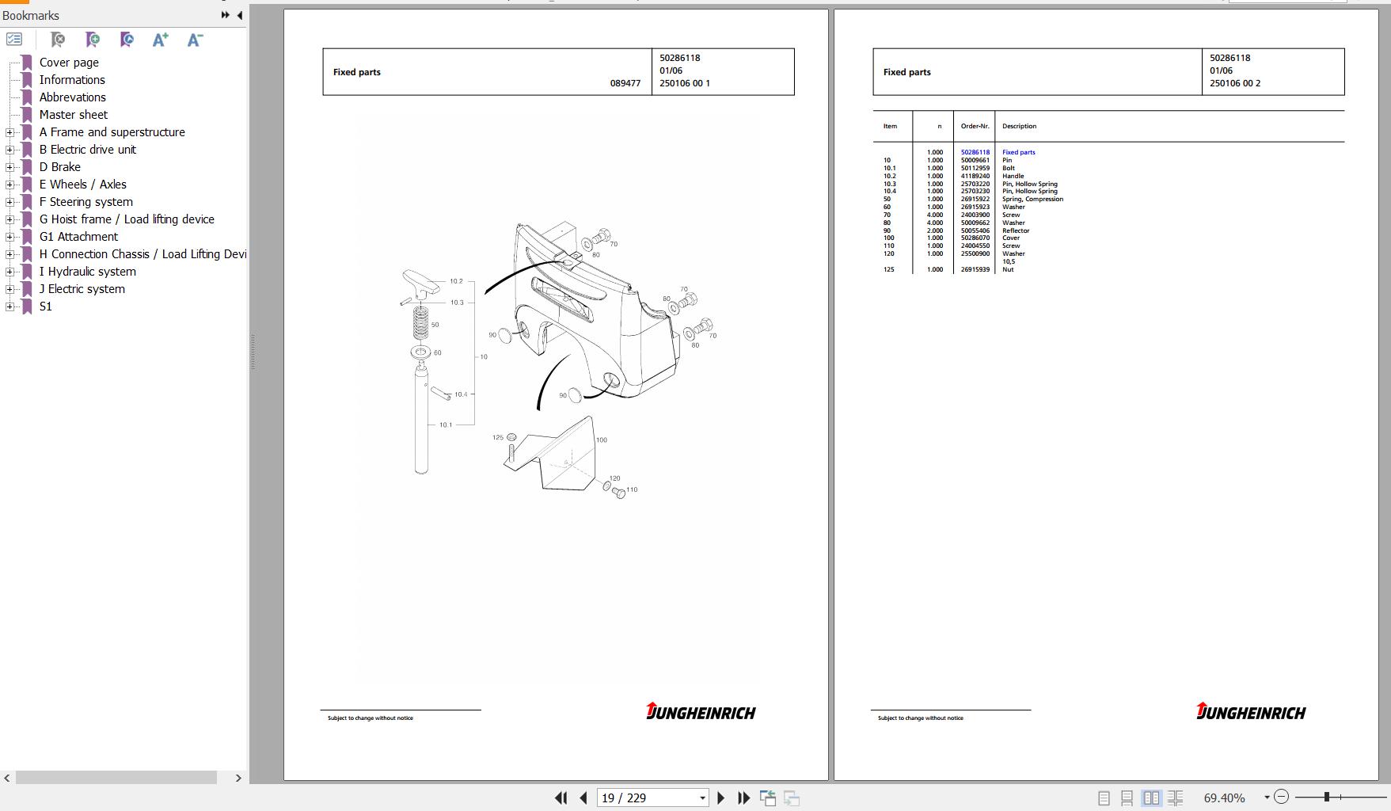Adjust the zoom slider handle
The width and height of the screenshot is (1391, 811).
pos(1326,797)
